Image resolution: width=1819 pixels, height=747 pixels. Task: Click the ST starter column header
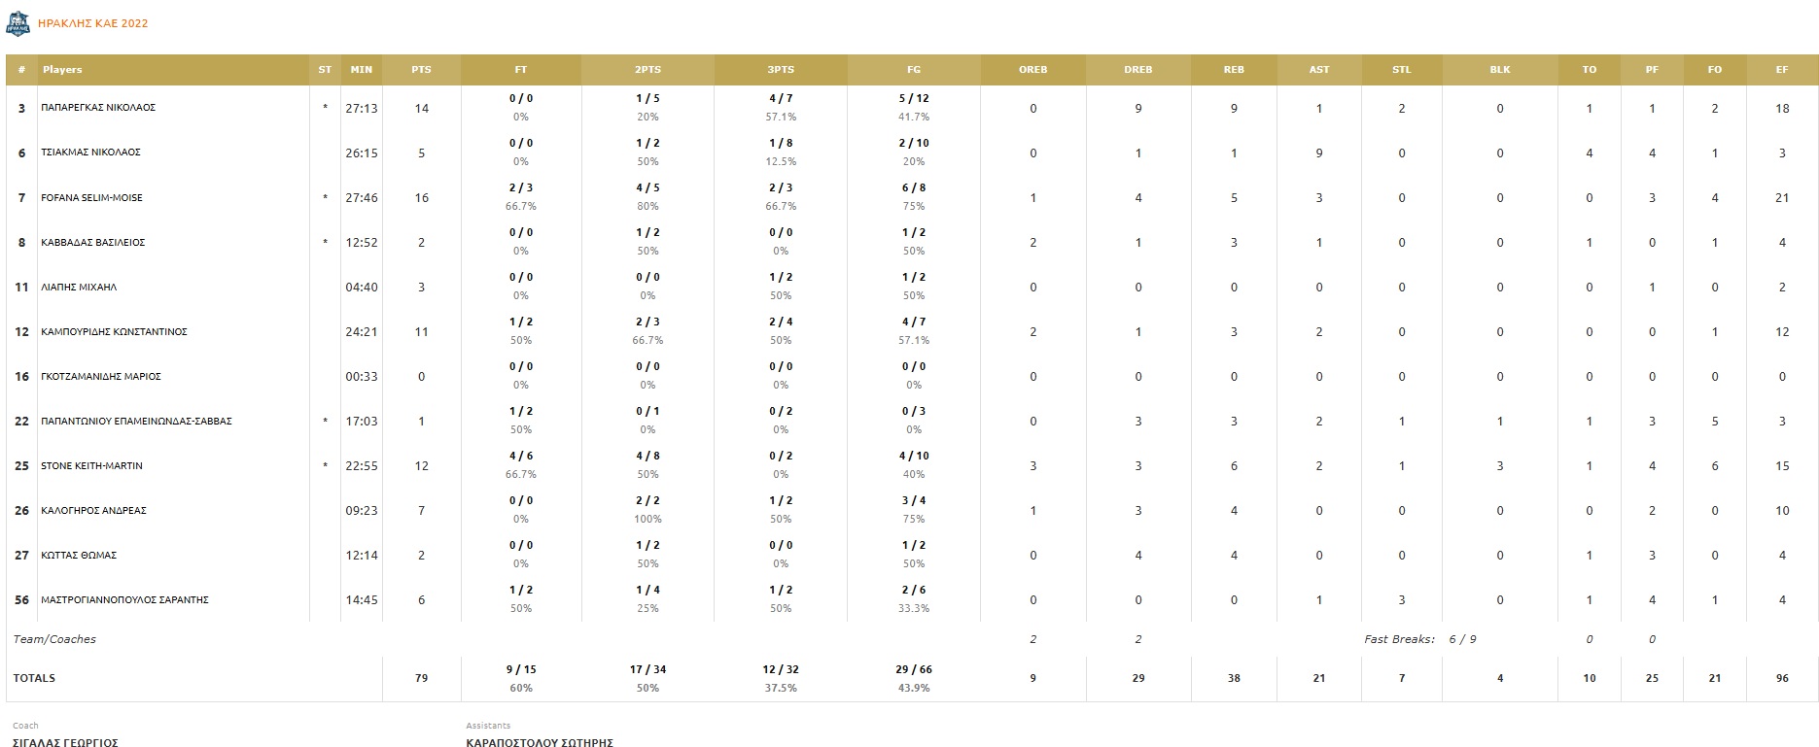click(325, 70)
